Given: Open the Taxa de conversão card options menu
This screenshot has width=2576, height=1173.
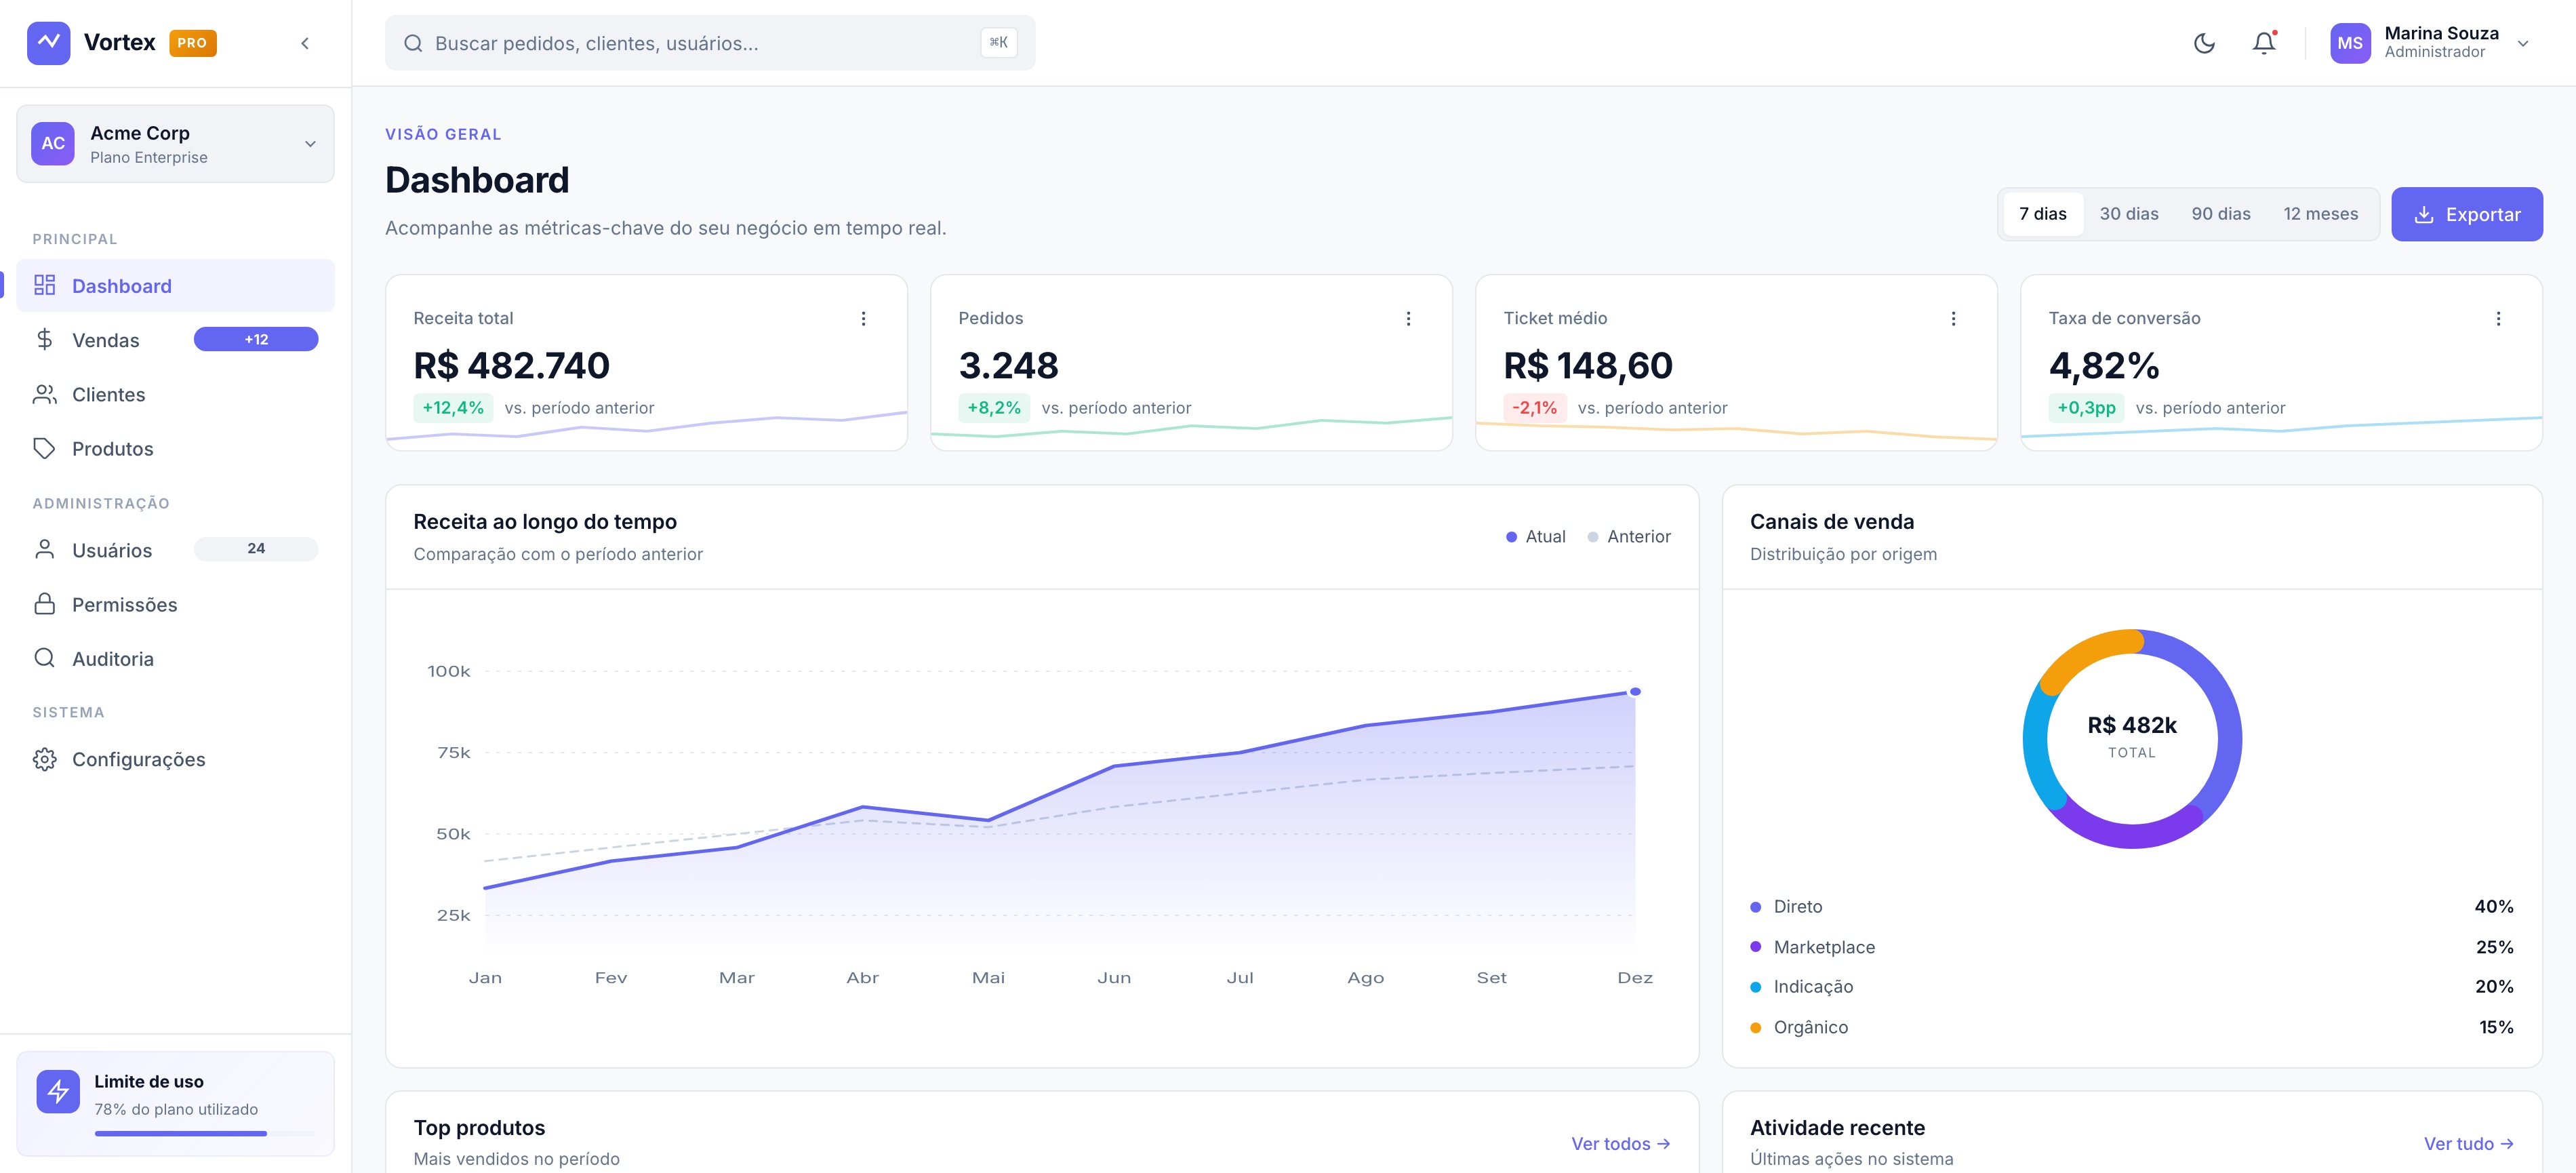Looking at the screenshot, I should click(2498, 318).
